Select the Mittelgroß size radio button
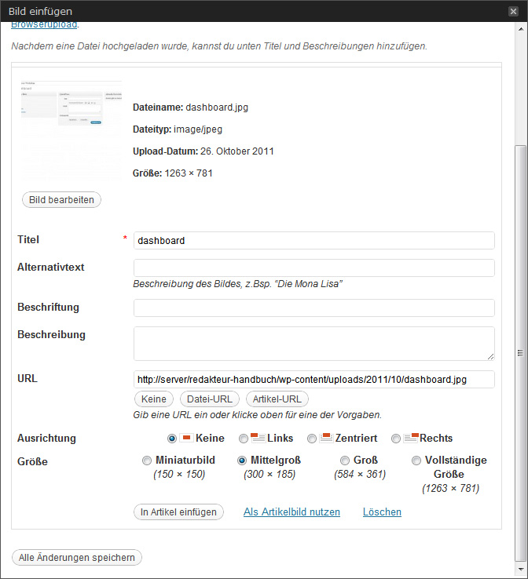The height and width of the screenshot is (579, 528). point(242,461)
